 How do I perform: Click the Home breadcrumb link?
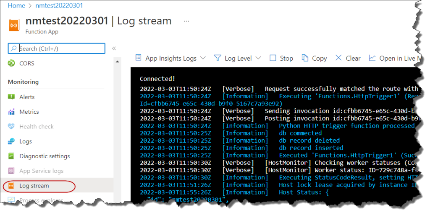[16, 5]
